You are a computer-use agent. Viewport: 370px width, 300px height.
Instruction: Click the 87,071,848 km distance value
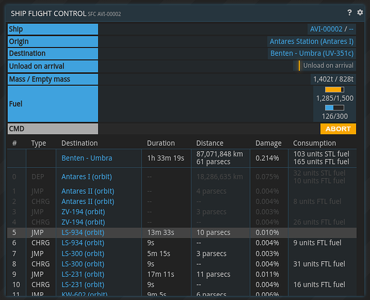click(219, 154)
